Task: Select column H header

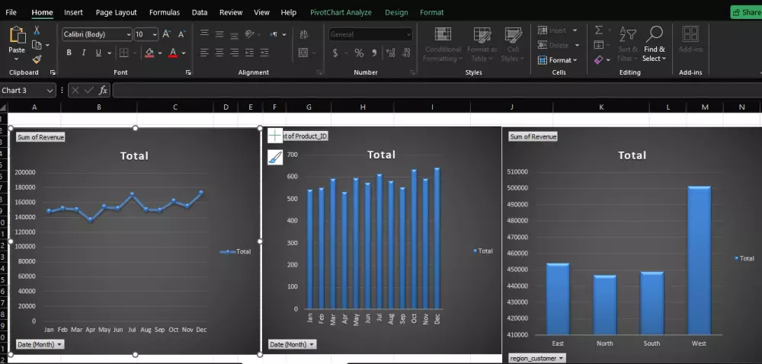Action: click(363, 107)
